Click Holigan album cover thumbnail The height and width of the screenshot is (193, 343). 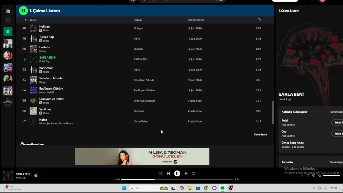pos(33,28)
